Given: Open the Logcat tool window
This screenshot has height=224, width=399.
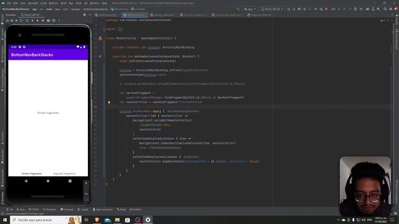Looking at the screenshot, I should 83,210.
